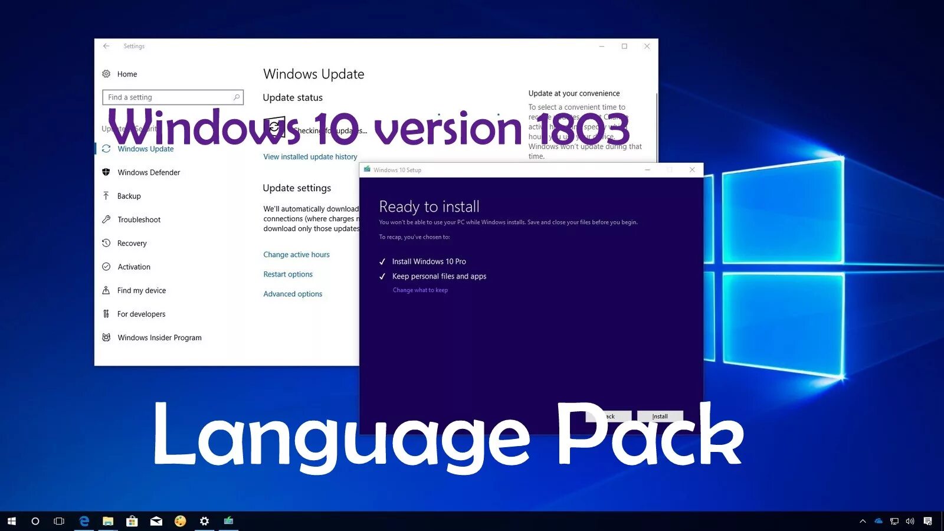This screenshot has width=944, height=531.
Task: Click the Windows Insider Program icon
Action: pyautogui.click(x=106, y=337)
